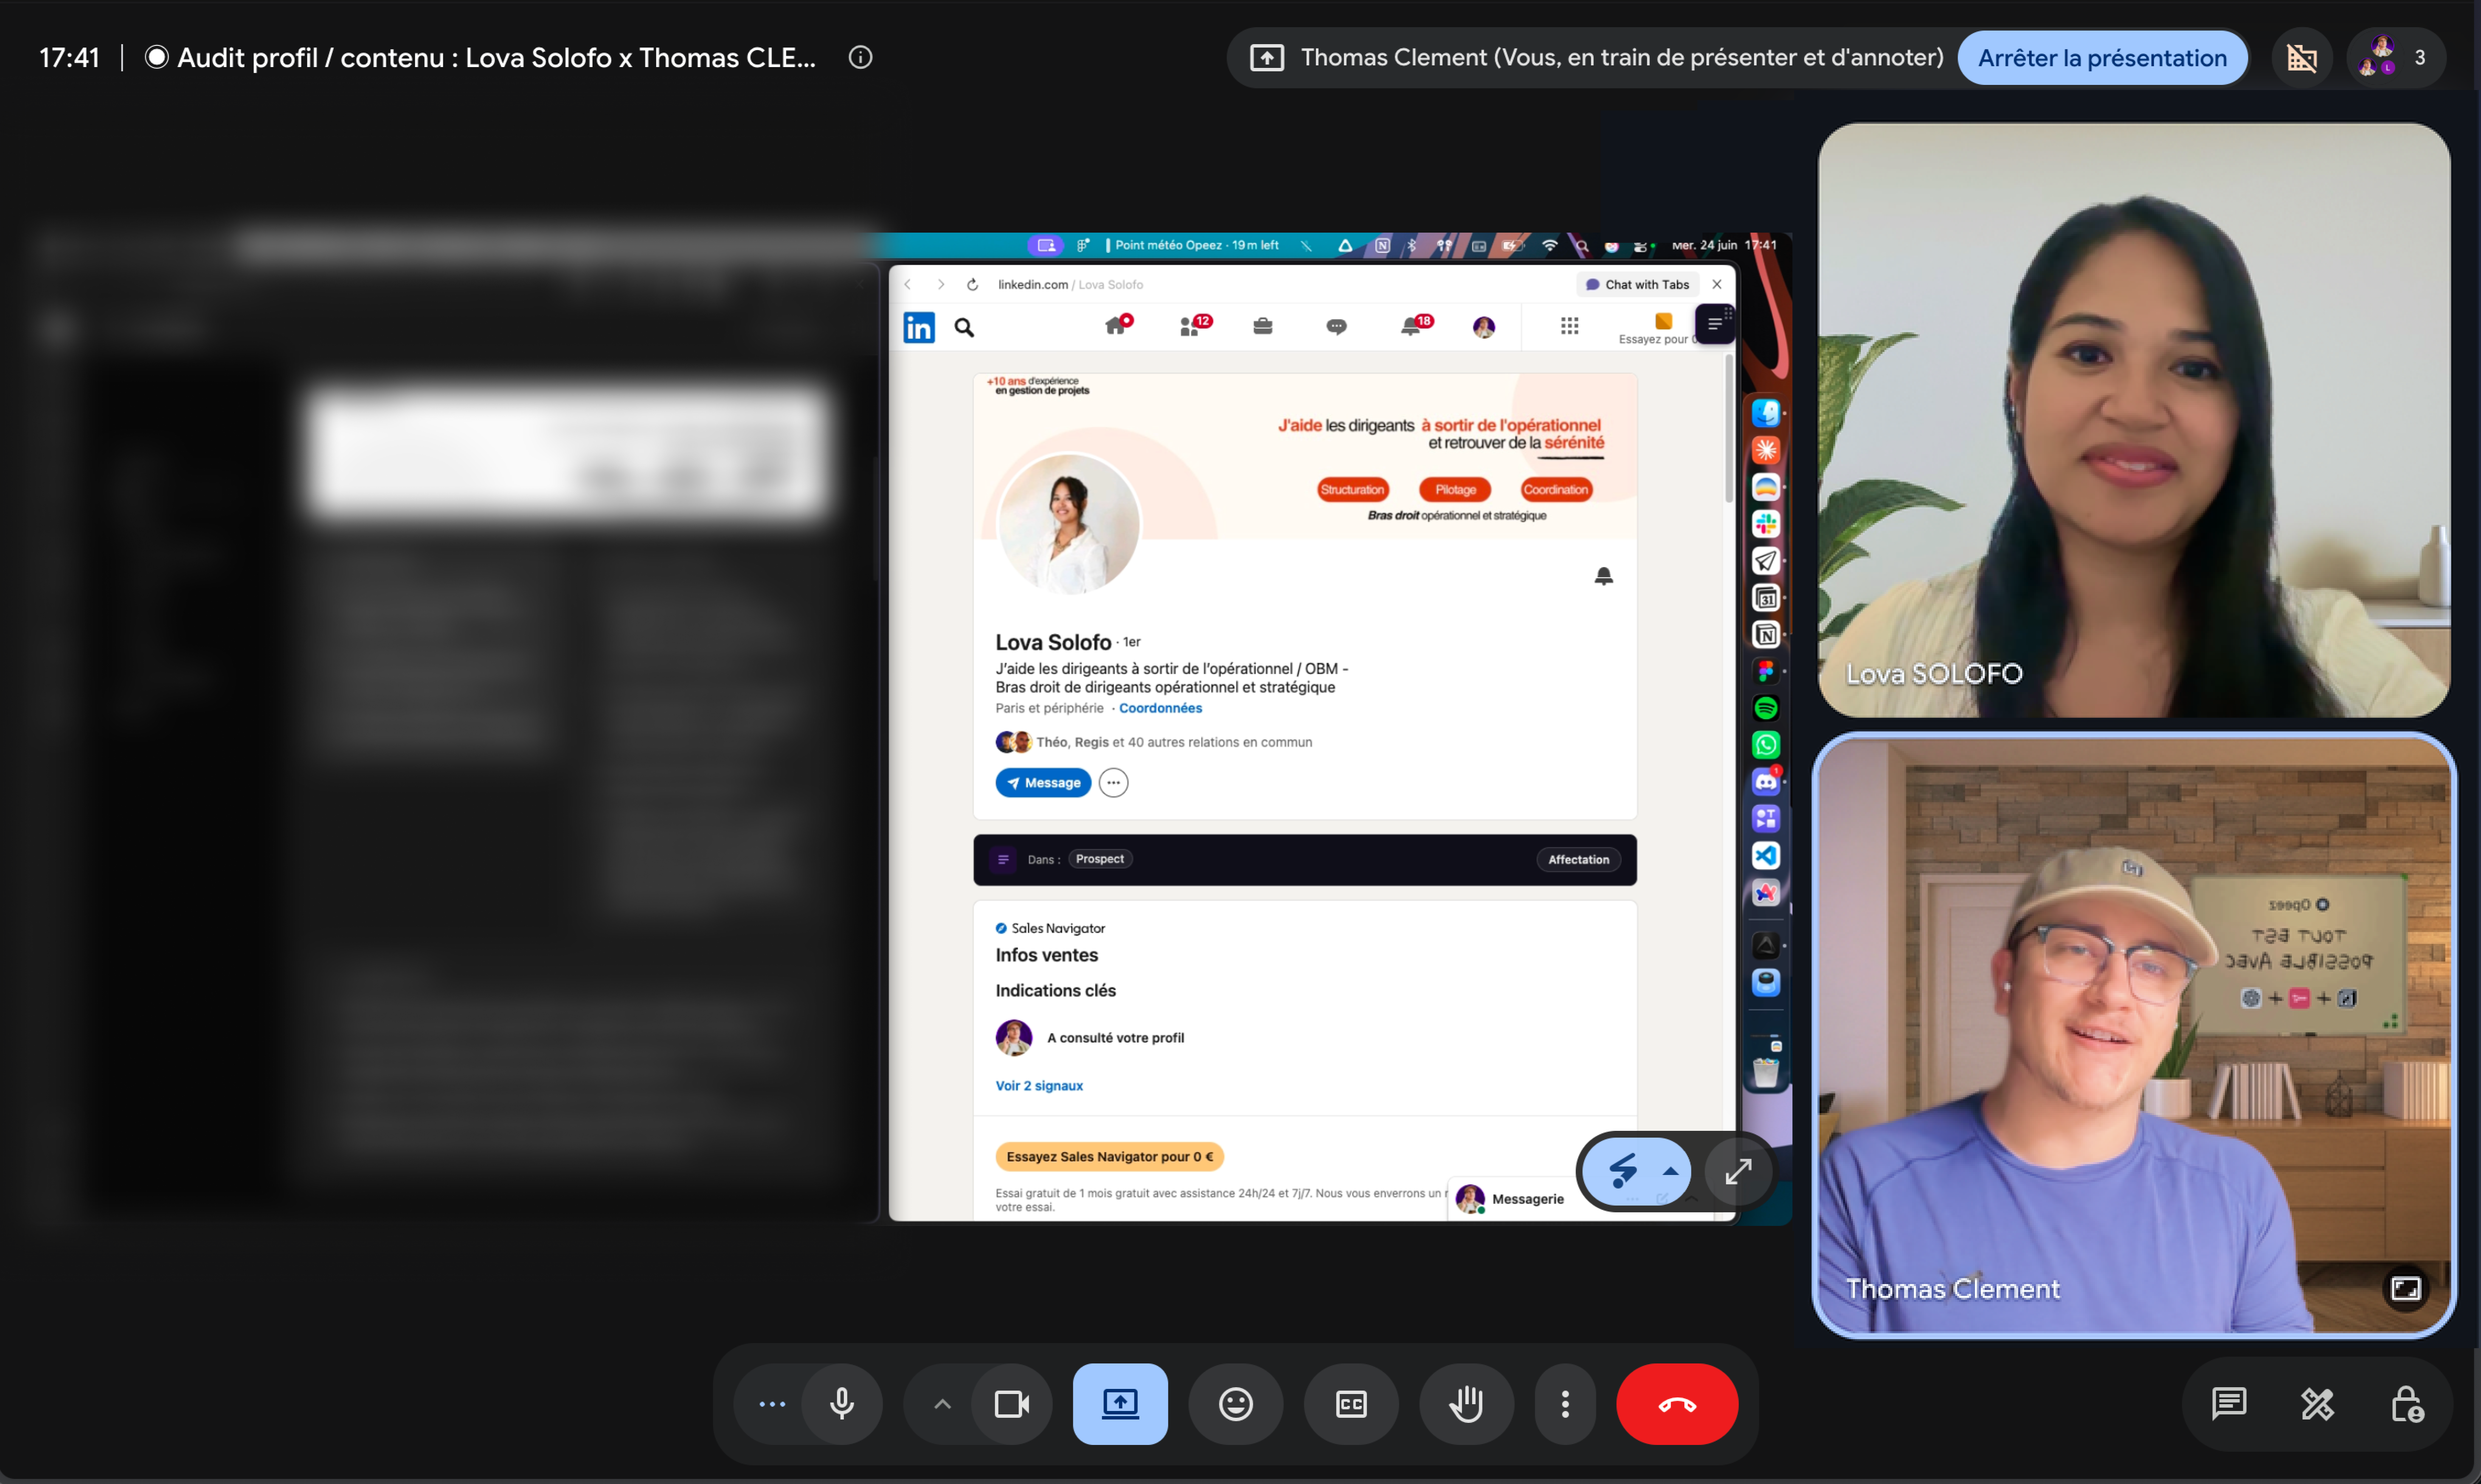Image resolution: width=2481 pixels, height=1484 pixels.
Task: Open the meeting chat panel
Action: (2229, 1404)
